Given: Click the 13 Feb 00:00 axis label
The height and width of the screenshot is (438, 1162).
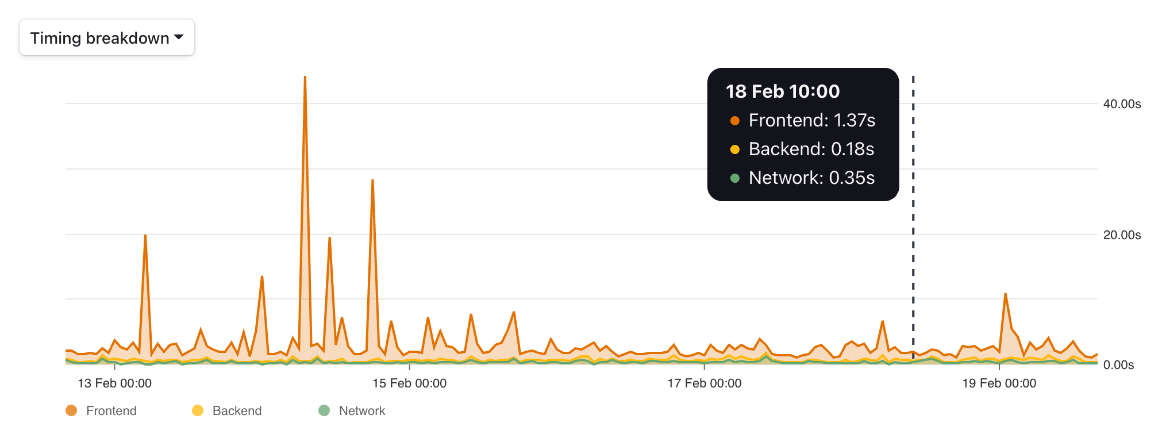Looking at the screenshot, I should 114,383.
